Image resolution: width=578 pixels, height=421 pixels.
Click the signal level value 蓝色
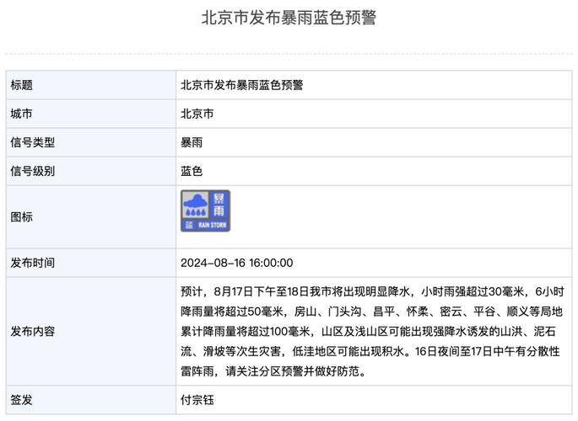(192, 171)
